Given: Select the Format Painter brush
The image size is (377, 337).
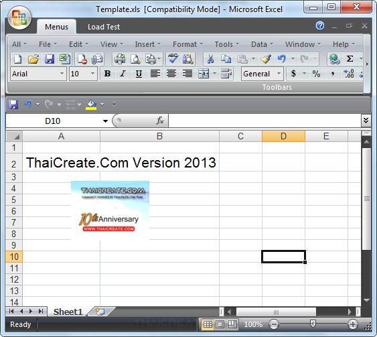Looking at the screenshot, I should point(266,59).
